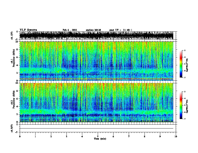
Task: Click the "-3" label on ch.1 color bar
Action: click(x=184, y=50)
